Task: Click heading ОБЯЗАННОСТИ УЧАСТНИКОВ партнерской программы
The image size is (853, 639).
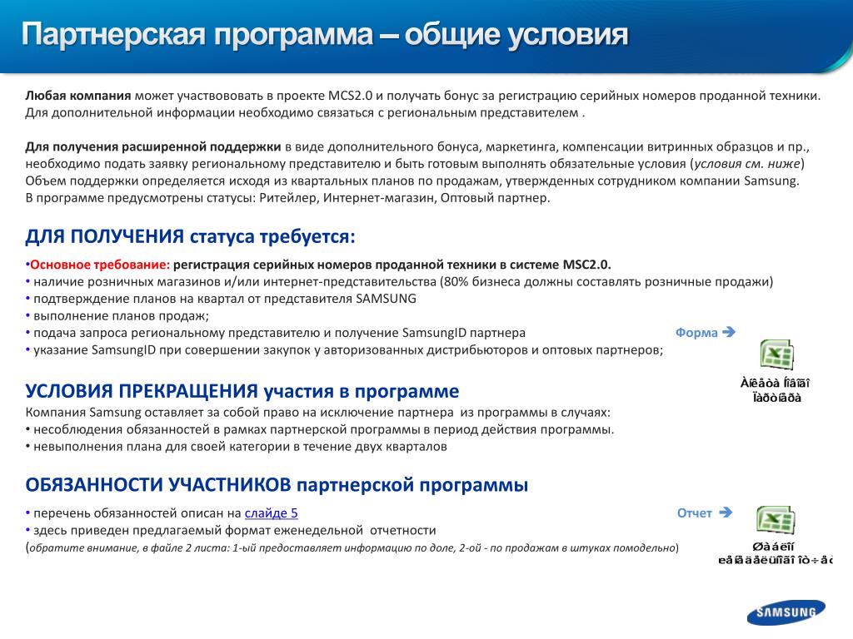Action: pyautogui.click(x=277, y=484)
